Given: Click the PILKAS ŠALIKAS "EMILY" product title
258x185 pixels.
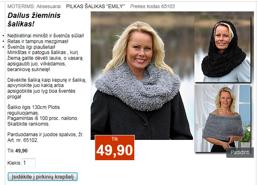Looking at the screenshot, I should [x=96, y=7].
